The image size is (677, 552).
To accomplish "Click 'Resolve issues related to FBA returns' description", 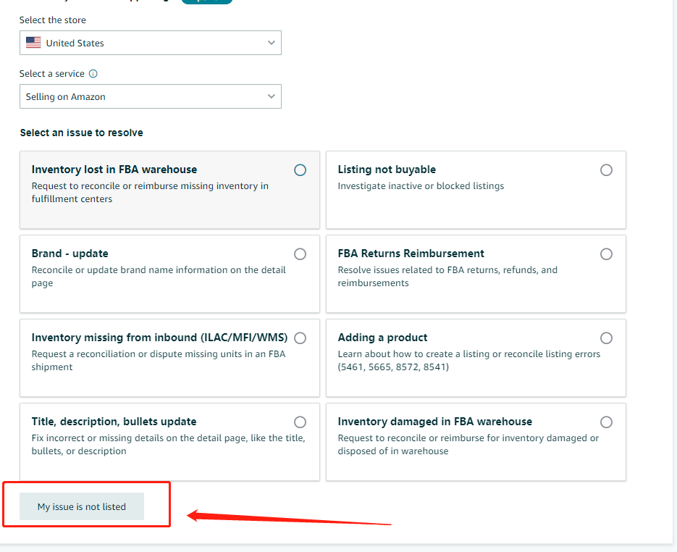I will point(447,277).
